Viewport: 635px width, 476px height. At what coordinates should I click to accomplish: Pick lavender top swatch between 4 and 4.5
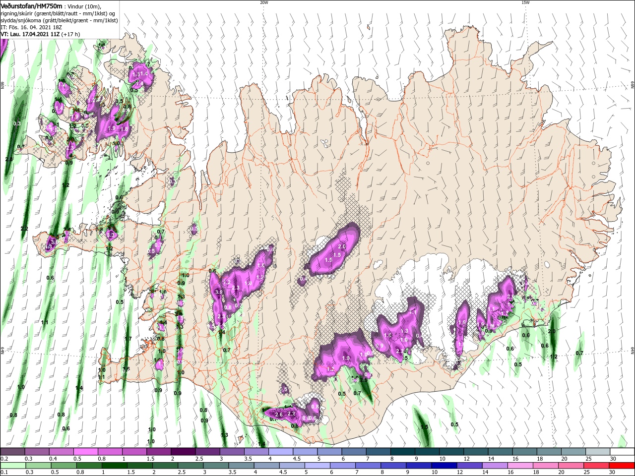tap(280, 452)
